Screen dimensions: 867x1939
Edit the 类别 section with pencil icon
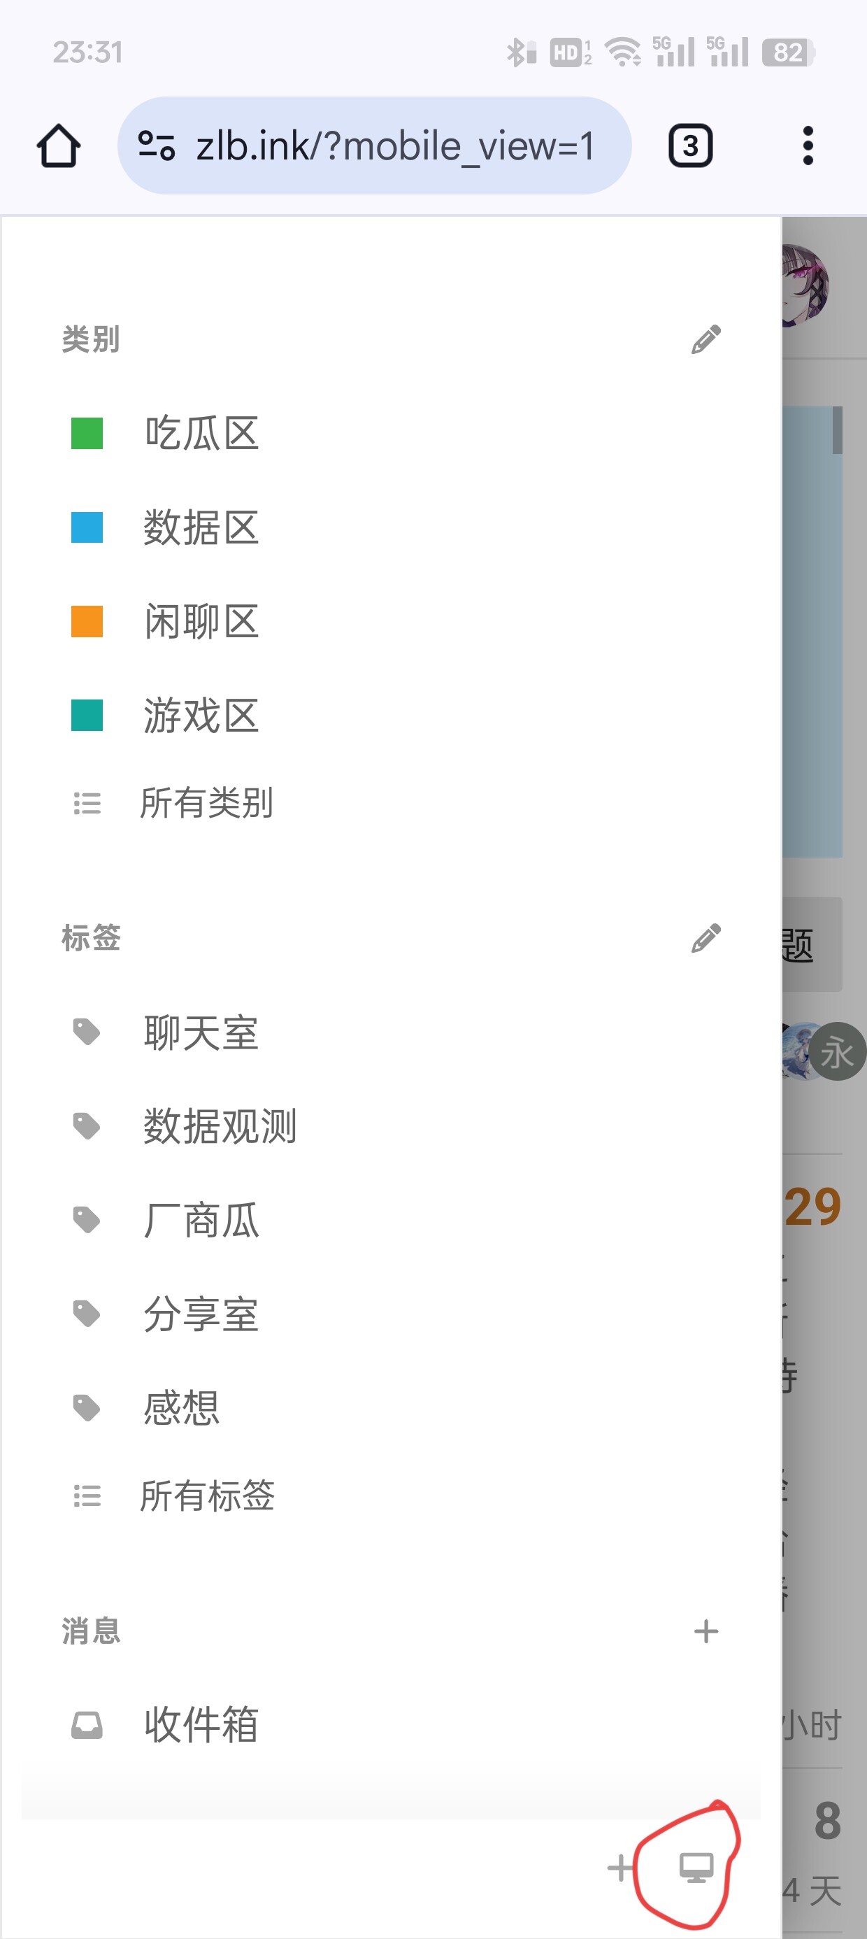tap(706, 339)
